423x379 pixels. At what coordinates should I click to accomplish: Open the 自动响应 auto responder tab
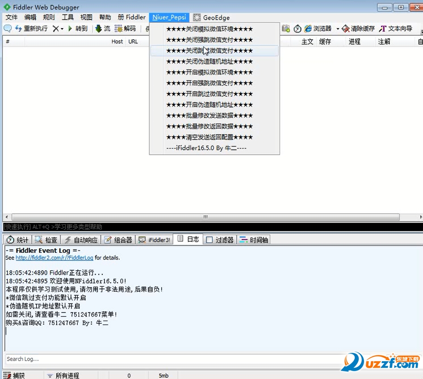(x=81, y=240)
